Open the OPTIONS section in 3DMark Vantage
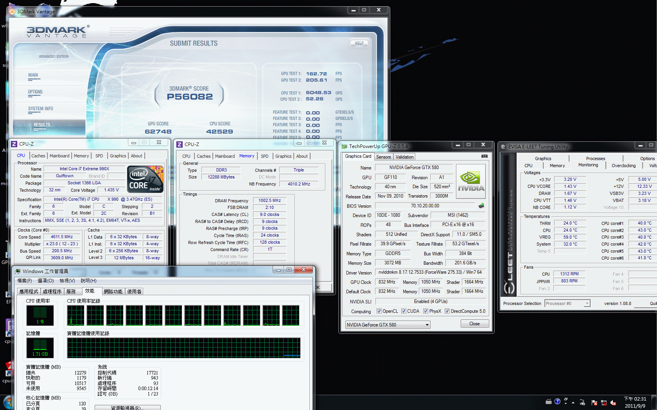The width and height of the screenshot is (657, 410). (35, 92)
